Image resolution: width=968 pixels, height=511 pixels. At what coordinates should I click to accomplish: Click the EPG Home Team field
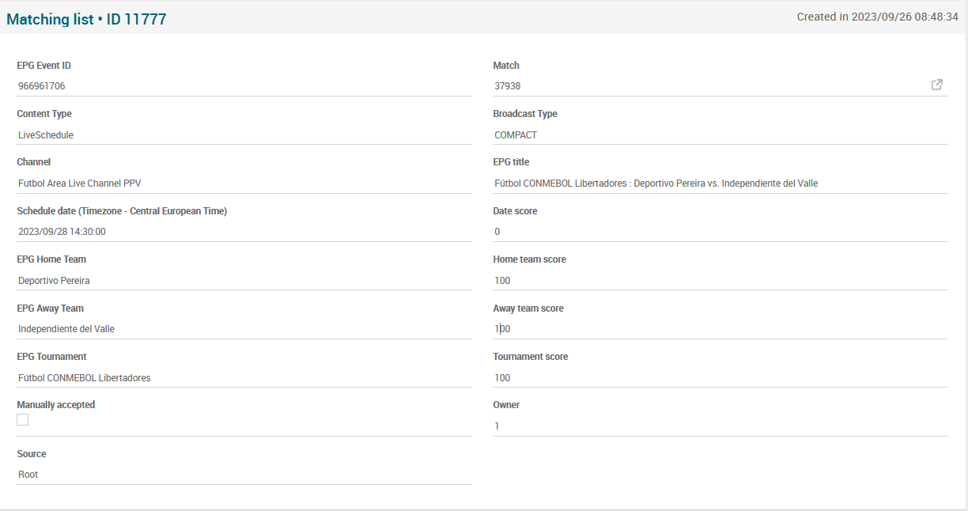pos(244,281)
